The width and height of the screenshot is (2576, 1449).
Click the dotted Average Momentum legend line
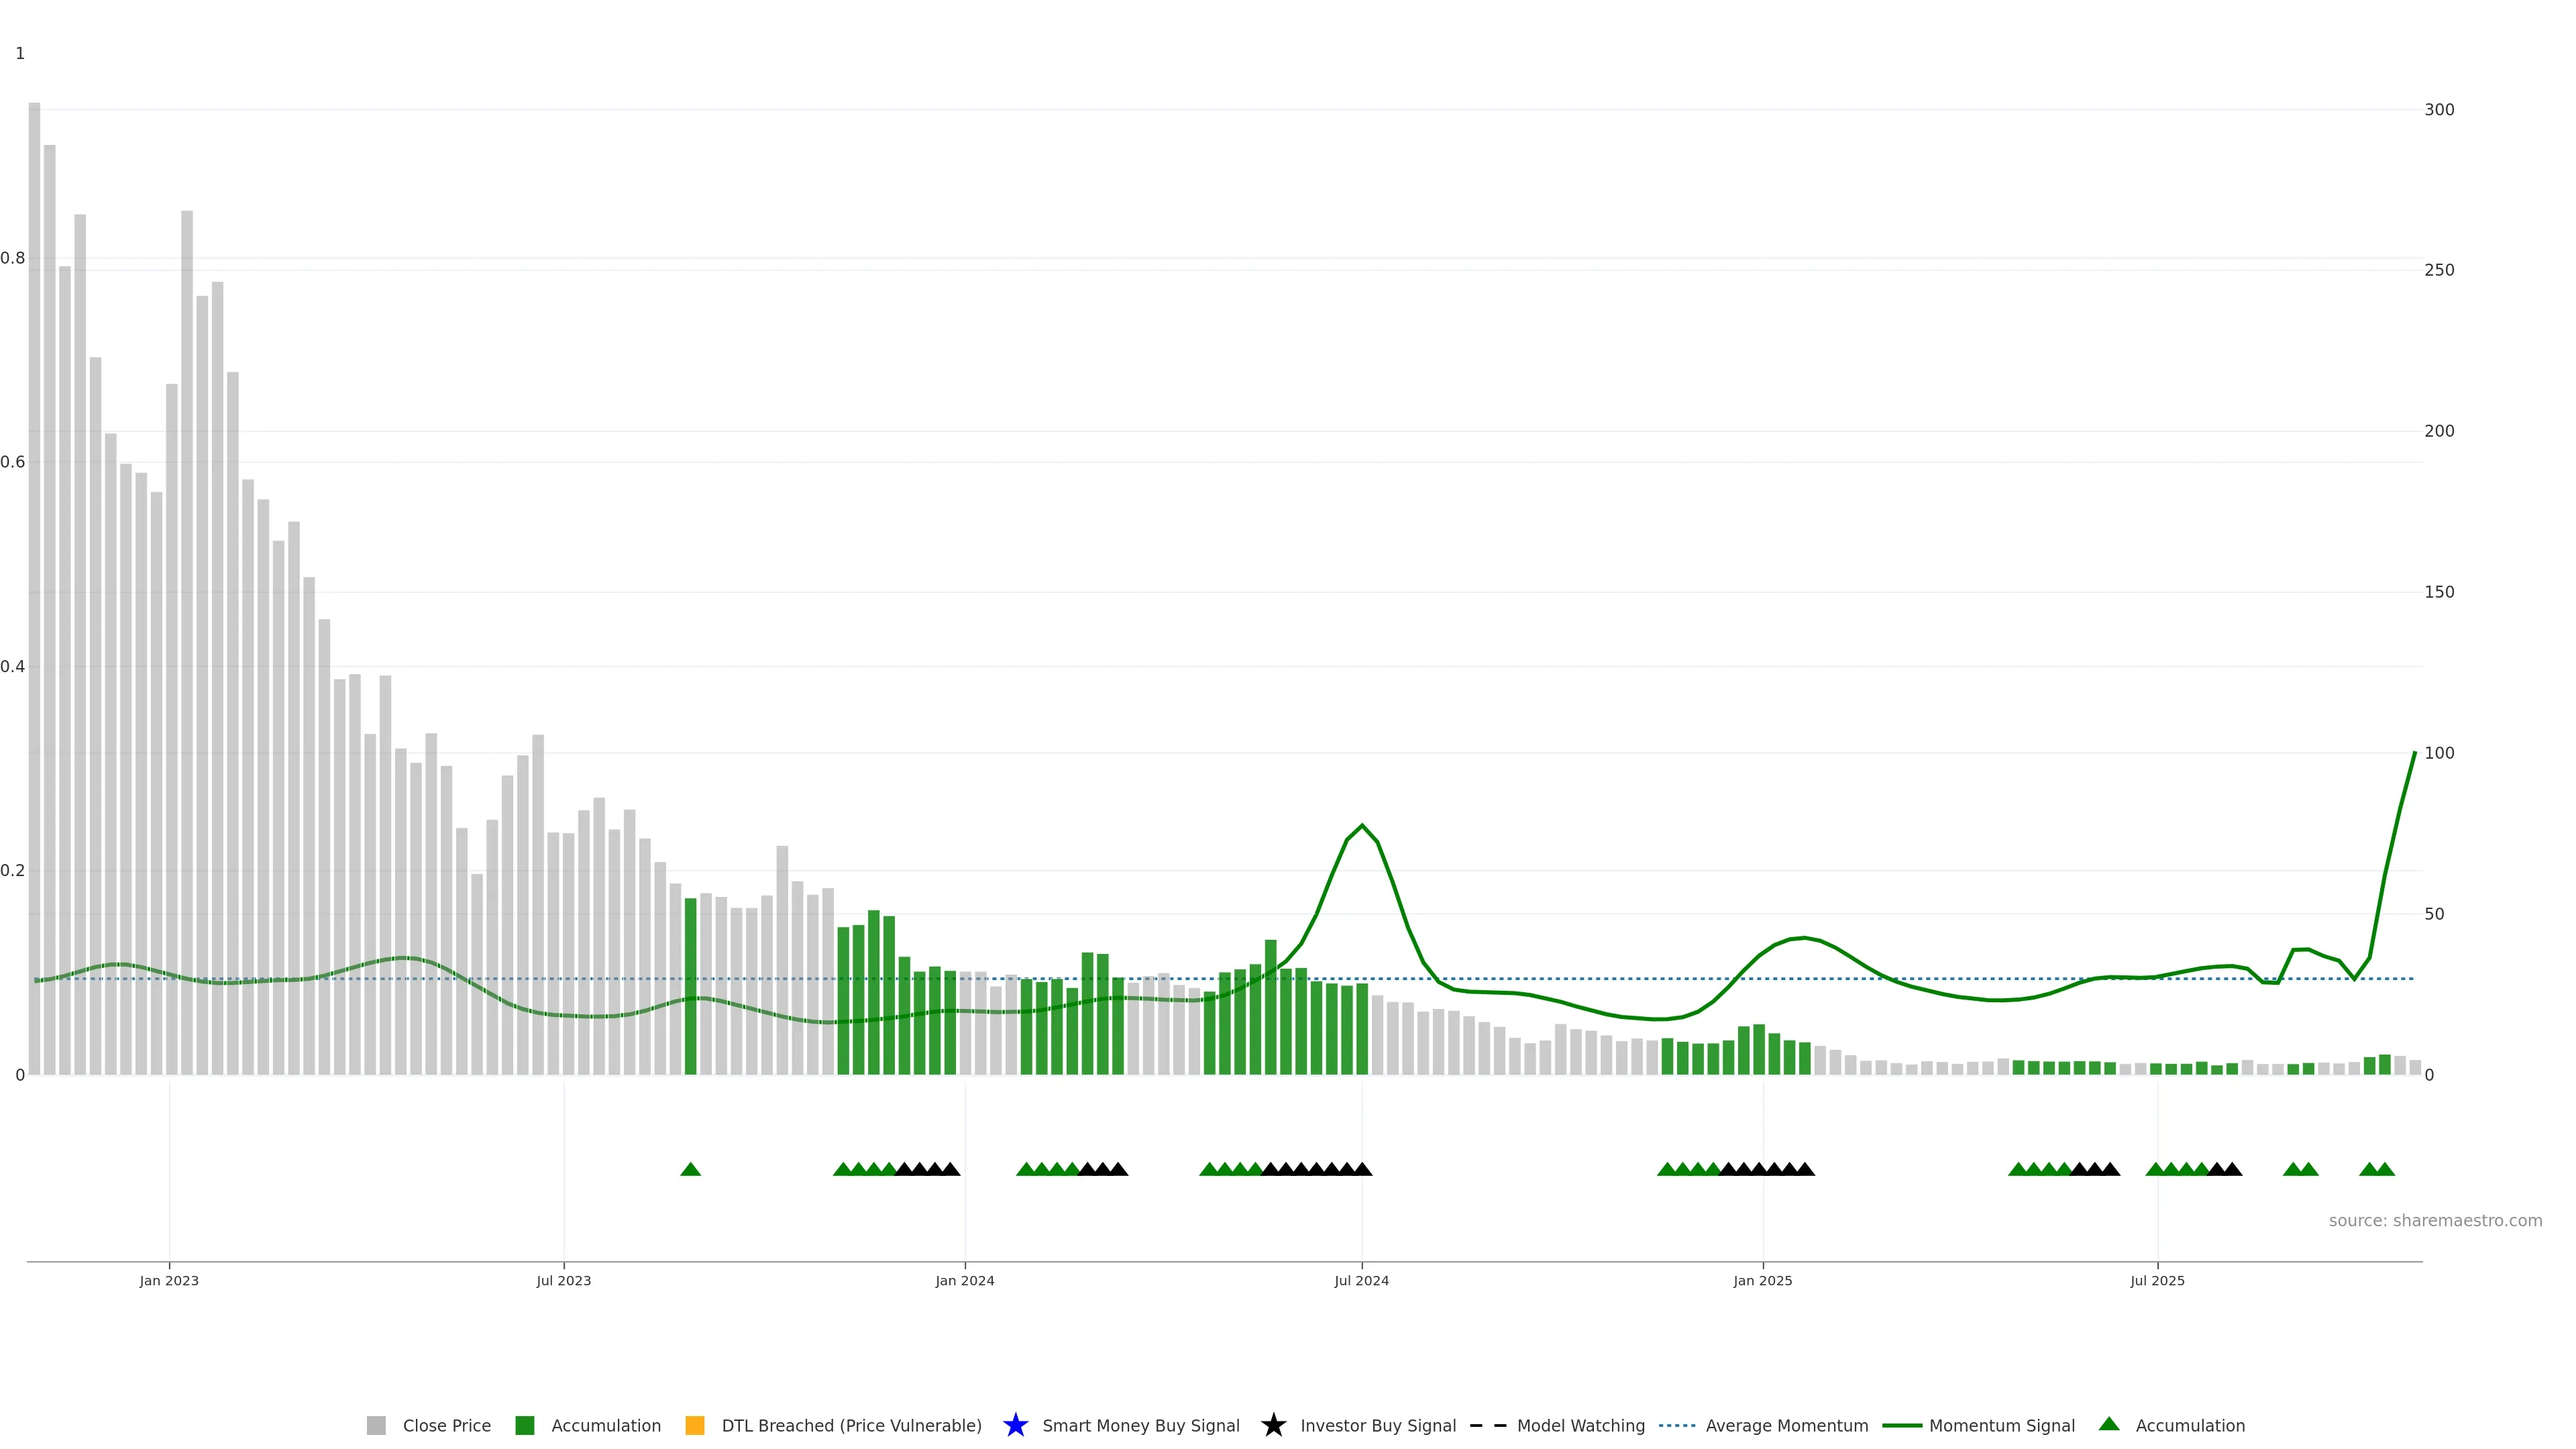pyautogui.click(x=1677, y=1425)
